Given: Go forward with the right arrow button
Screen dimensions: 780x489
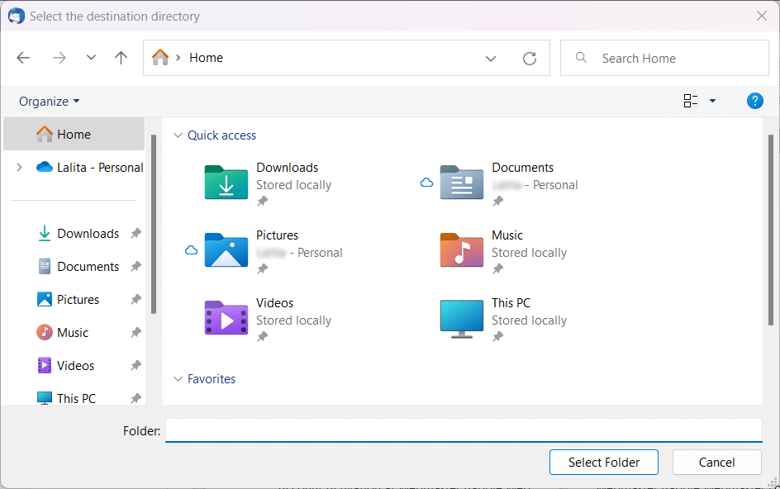Looking at the screenshot, I should coord(59,58).
